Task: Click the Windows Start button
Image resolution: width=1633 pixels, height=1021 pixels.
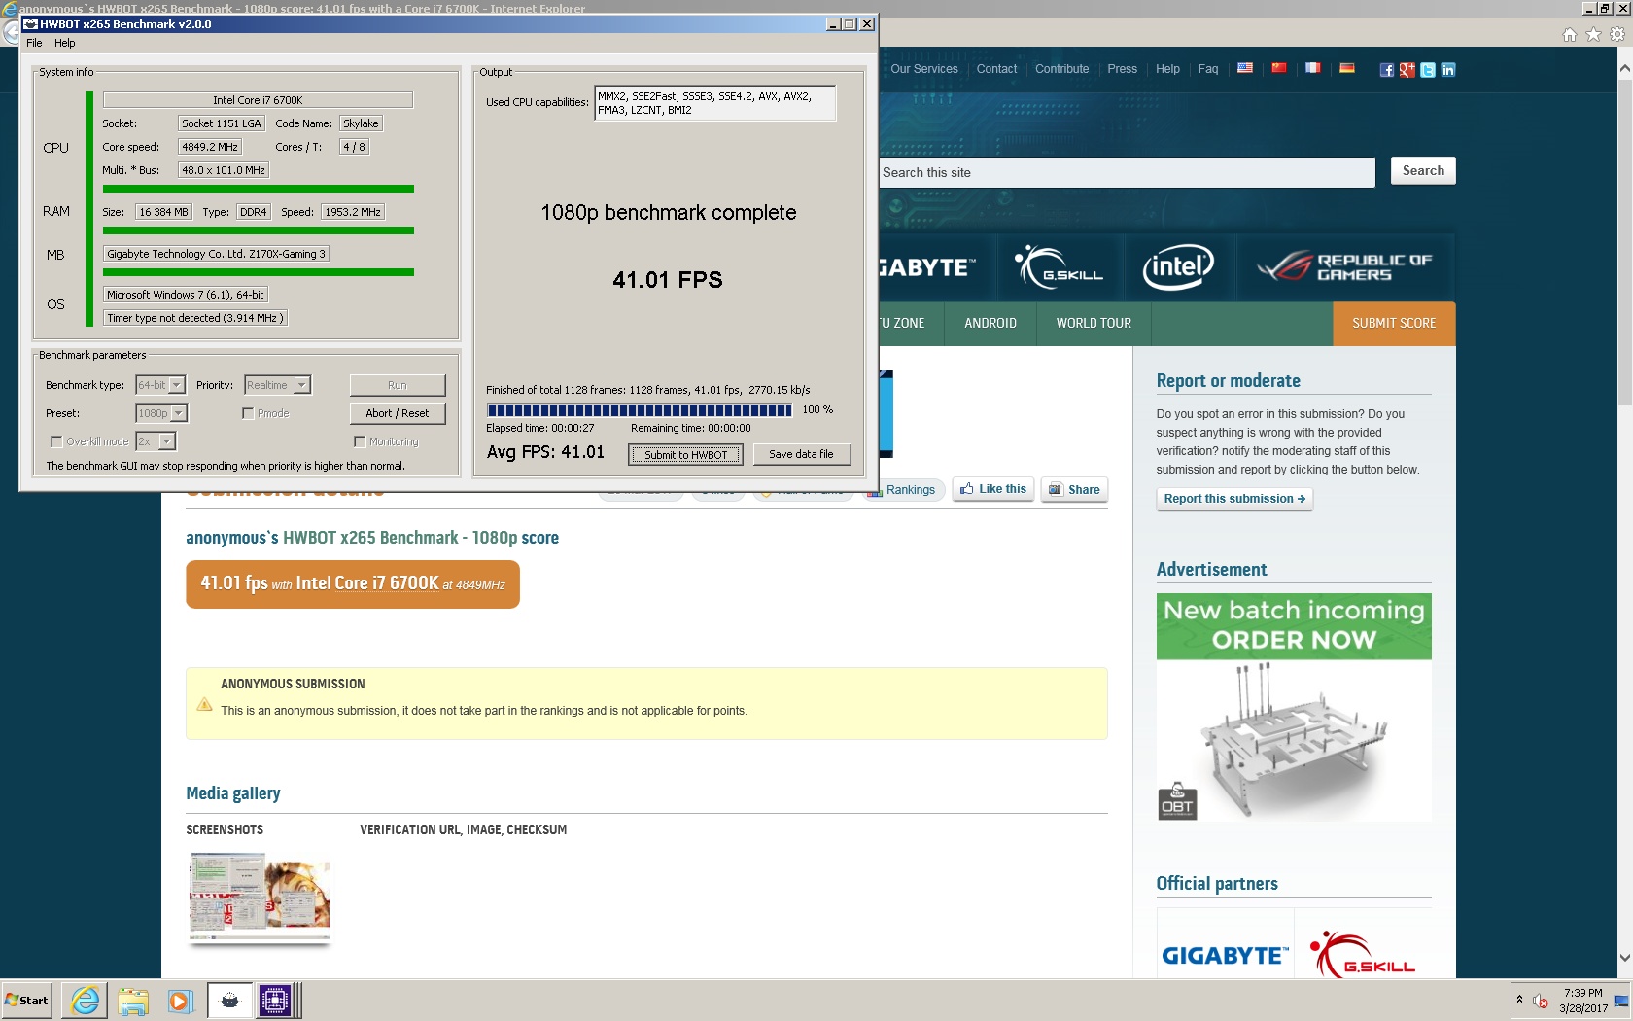Action: 26,1001
